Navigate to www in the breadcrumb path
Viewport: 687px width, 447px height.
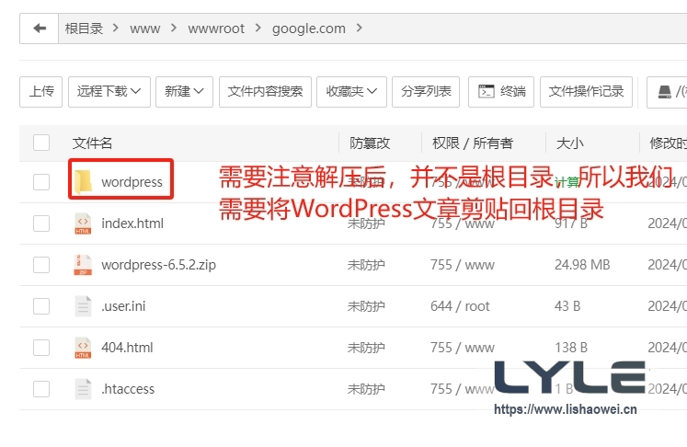point(145,29)
